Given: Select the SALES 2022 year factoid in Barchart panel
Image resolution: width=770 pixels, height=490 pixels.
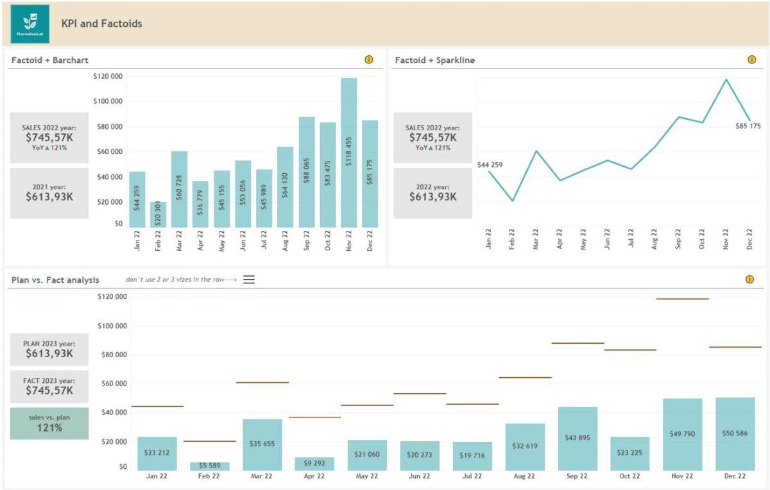Looking at the screenshot, I should click(49, 138).
